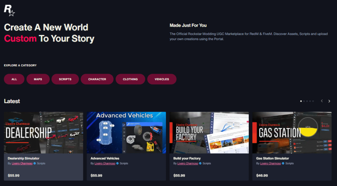Choose the CHARACTER category
This screenshot has height=186, width=337.
pos(97,79)
